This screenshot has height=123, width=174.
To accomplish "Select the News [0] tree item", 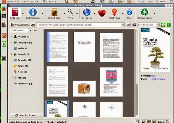I will tap(20, 72).
